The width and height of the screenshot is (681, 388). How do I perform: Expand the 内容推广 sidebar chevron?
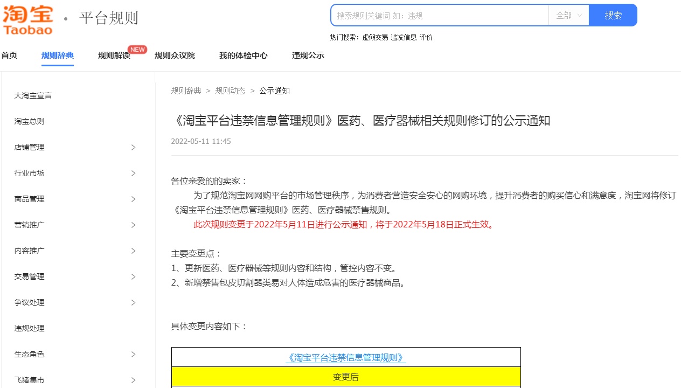[x=133, y=251]
